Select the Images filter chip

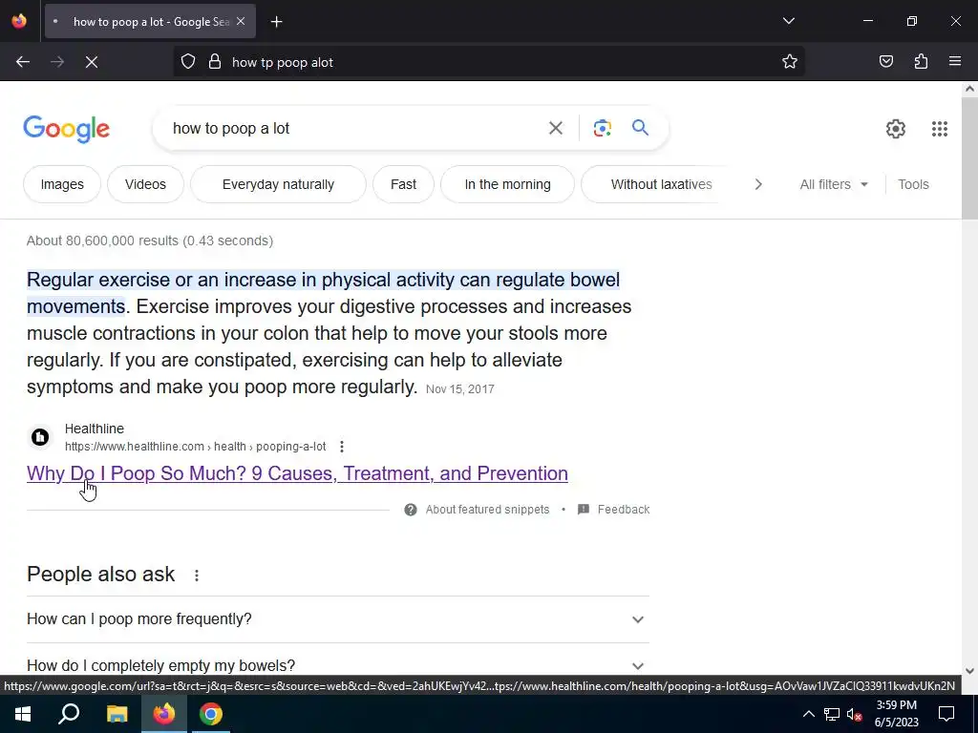pos(62,184)
